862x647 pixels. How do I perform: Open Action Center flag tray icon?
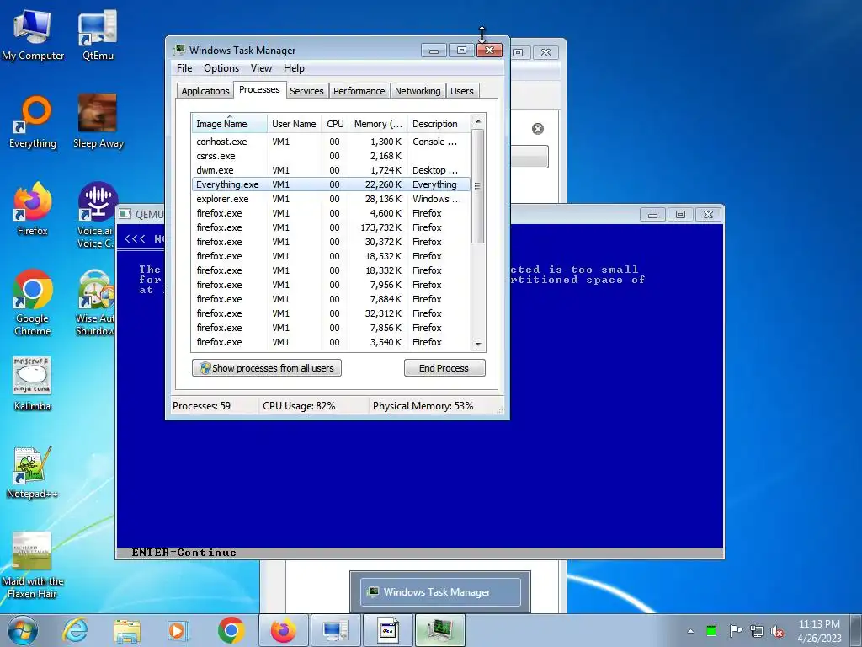(735, 631)
